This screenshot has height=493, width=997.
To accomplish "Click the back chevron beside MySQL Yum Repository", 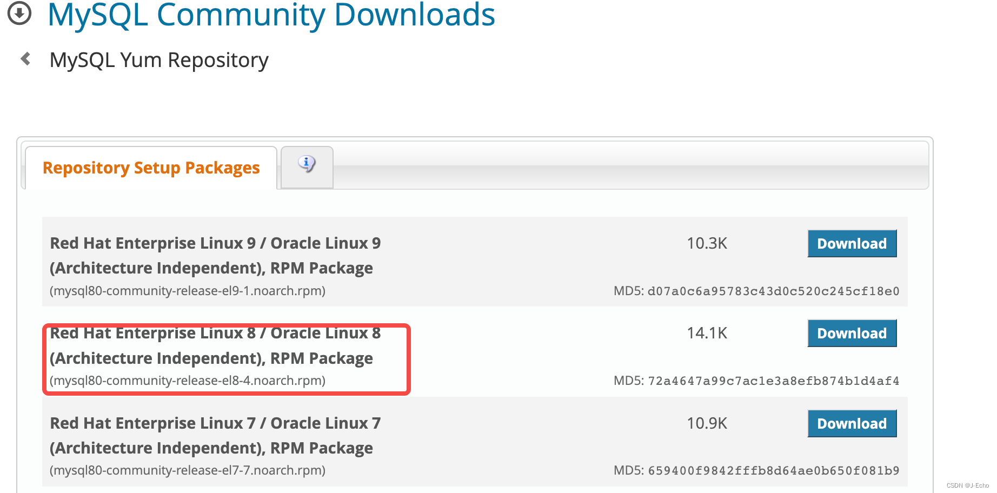I will (24, 59).
